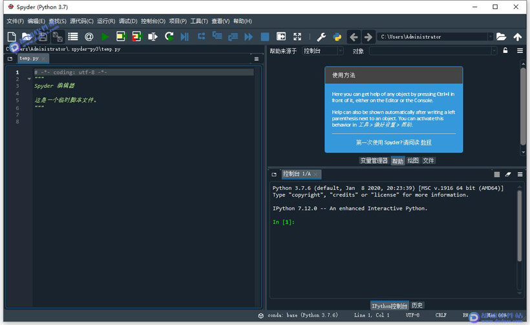Image resolution: width=530 pixels, height=325 pixels.
Task: Close the temp.py editor tab
Action: [43, 59]
